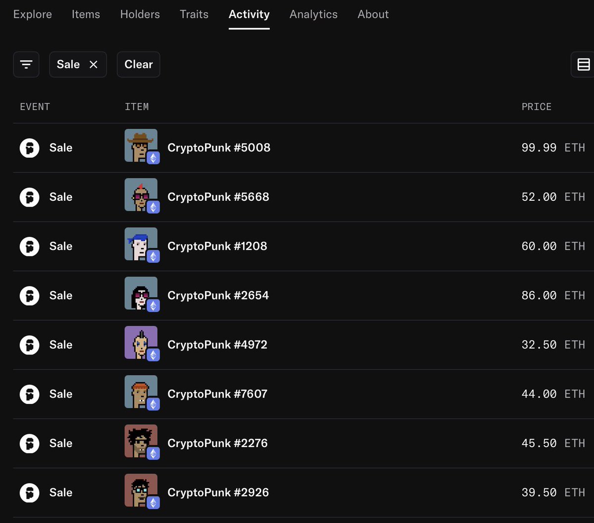Click the Sale label in CryptoPunk #2926 row
Screen dimensions: 594x523
tap(61, 492)
